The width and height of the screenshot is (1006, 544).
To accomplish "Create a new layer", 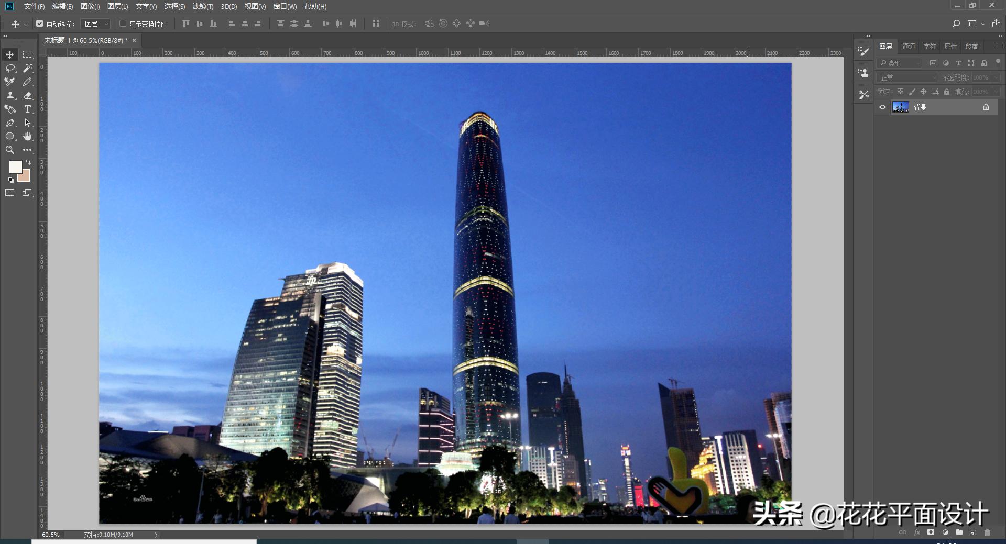I will tap(973, 532).
